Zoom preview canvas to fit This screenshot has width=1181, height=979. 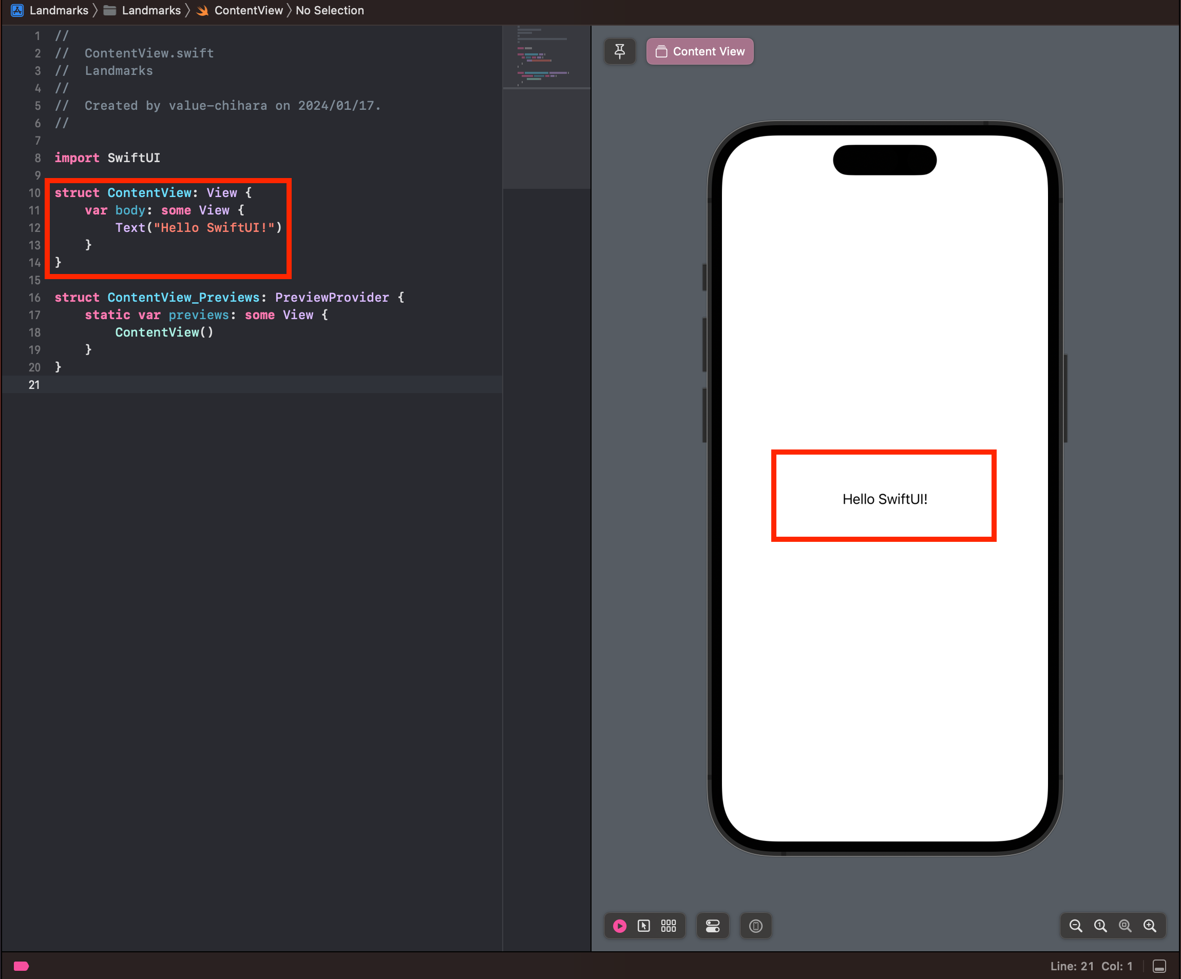coord(1125,926)
